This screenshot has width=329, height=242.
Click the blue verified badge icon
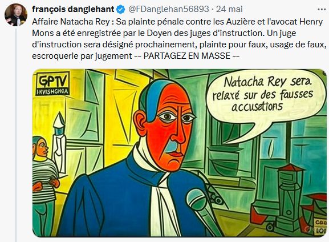coord(121,10)
